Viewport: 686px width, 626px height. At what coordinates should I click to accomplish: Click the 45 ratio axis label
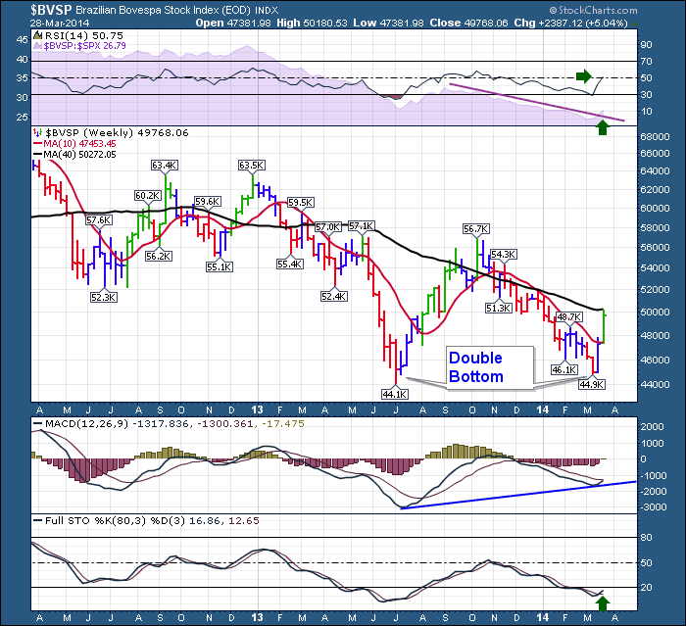coord(22,39)
